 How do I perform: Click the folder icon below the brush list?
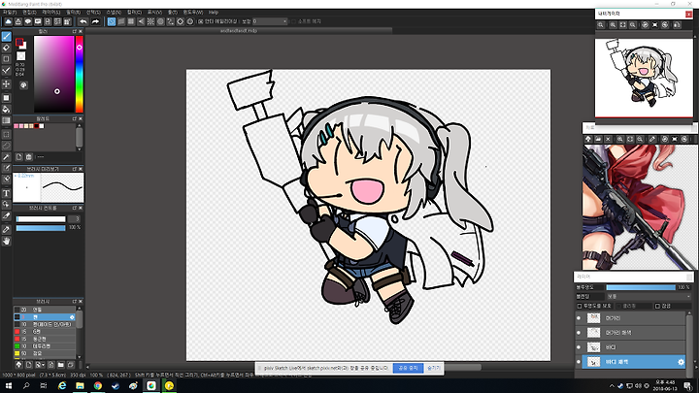coord(60,365)
